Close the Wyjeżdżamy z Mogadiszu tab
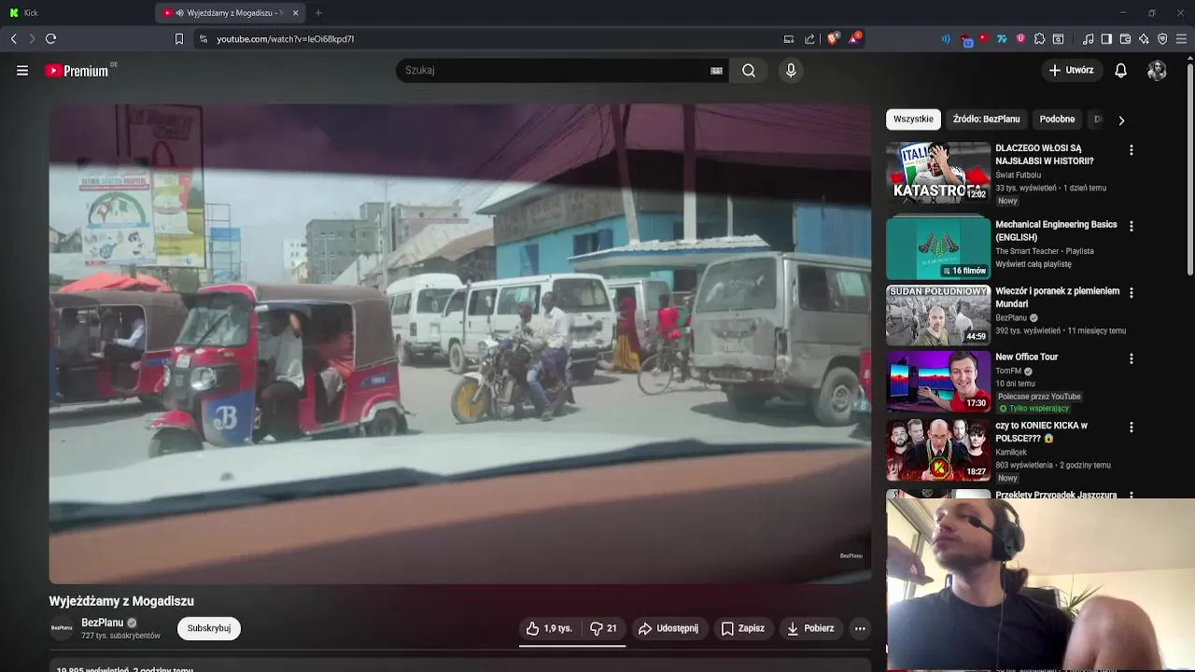The image size is (1195, 672). [296, 13]
